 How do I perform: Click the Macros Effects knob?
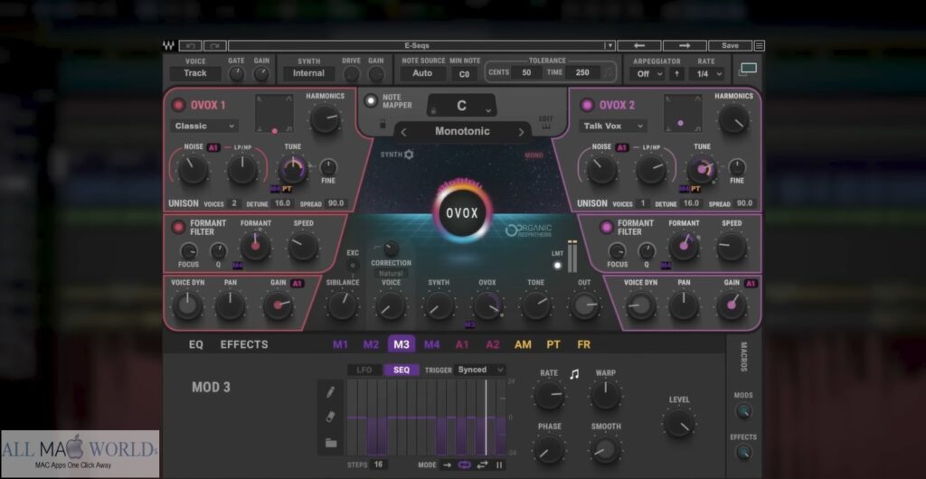(x=743, y=453)
